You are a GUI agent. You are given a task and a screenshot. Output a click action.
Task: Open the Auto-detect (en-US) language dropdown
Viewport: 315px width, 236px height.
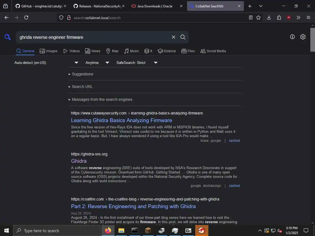coord(46,63)
